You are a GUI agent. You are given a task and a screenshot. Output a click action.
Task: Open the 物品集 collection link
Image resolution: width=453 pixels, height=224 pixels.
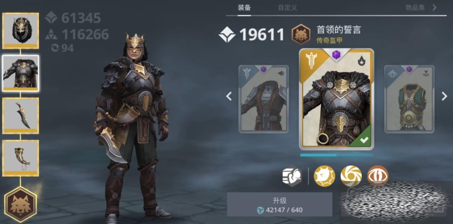[415, 8]
